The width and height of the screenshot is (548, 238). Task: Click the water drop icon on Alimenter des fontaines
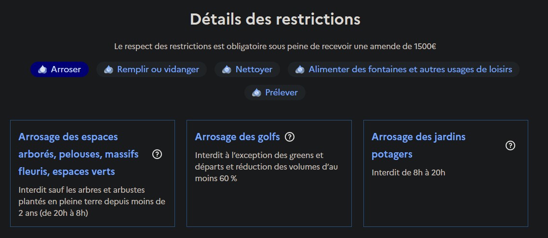pyautogui.click(x=300, y=69)
